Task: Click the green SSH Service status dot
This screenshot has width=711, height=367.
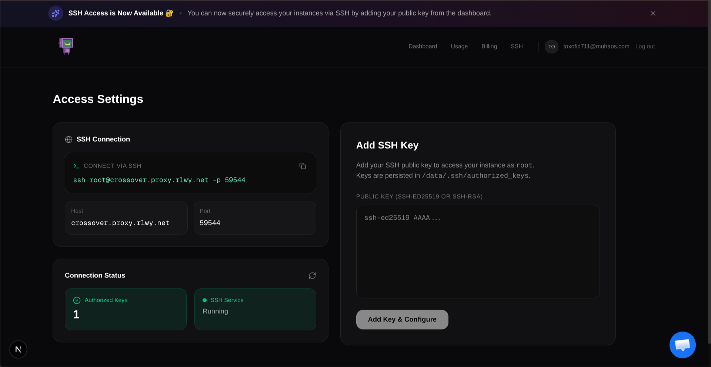Action: coord(204,300)
